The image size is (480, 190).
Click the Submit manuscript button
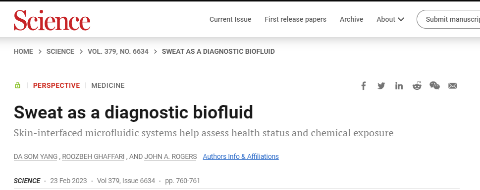point(448,19)
